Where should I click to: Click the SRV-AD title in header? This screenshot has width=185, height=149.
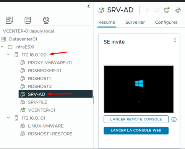click(x=120, y=10)
